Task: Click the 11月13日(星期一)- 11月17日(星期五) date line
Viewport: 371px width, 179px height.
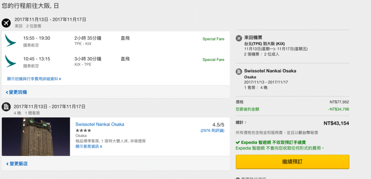Action: pyautogui.click(x=276, y=49)
